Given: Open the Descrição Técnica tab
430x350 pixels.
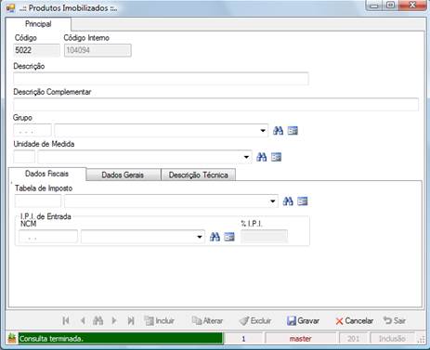Looking at the screenshot, I should point(199,175).
